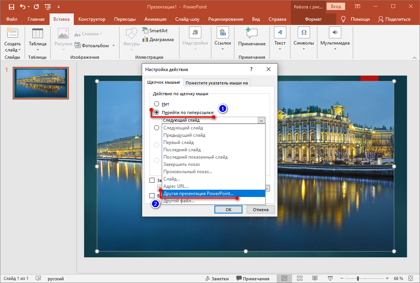Collapse the Следующий слайд dropdown arrow

click(261, 121)
